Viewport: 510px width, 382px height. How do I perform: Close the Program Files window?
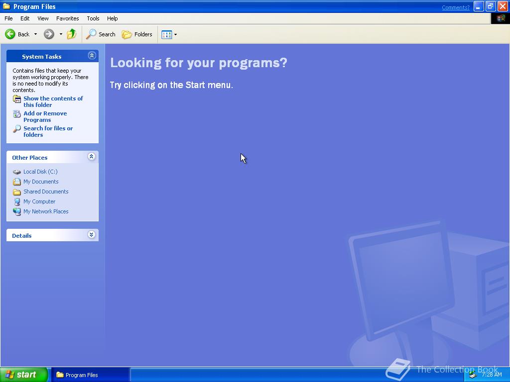pyautogui.click(x=503, y=6)
